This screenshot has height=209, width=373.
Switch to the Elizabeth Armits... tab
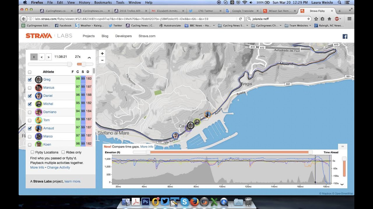click(168, 11)
